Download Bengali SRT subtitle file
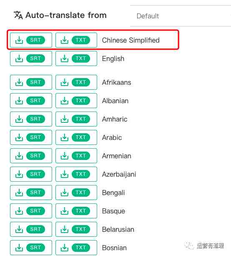 click(x=31, y=193)
